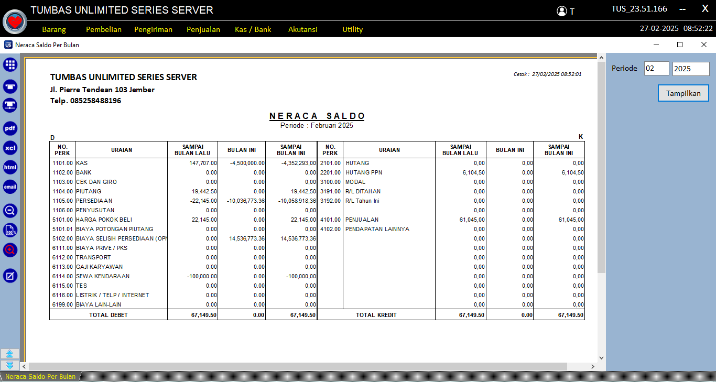Click the Tampilkan button
716x382 pixels.
pos(684,93)
